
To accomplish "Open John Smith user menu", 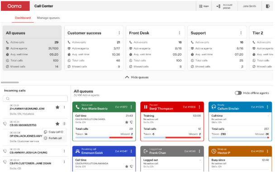I will pos(249,6).
